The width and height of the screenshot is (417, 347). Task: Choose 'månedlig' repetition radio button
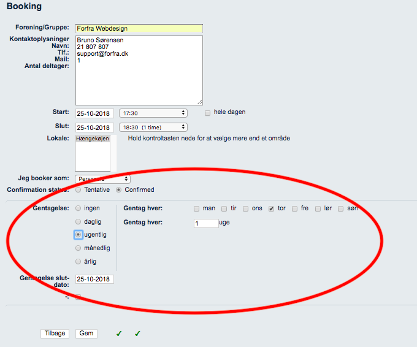[x=78, y=248]
